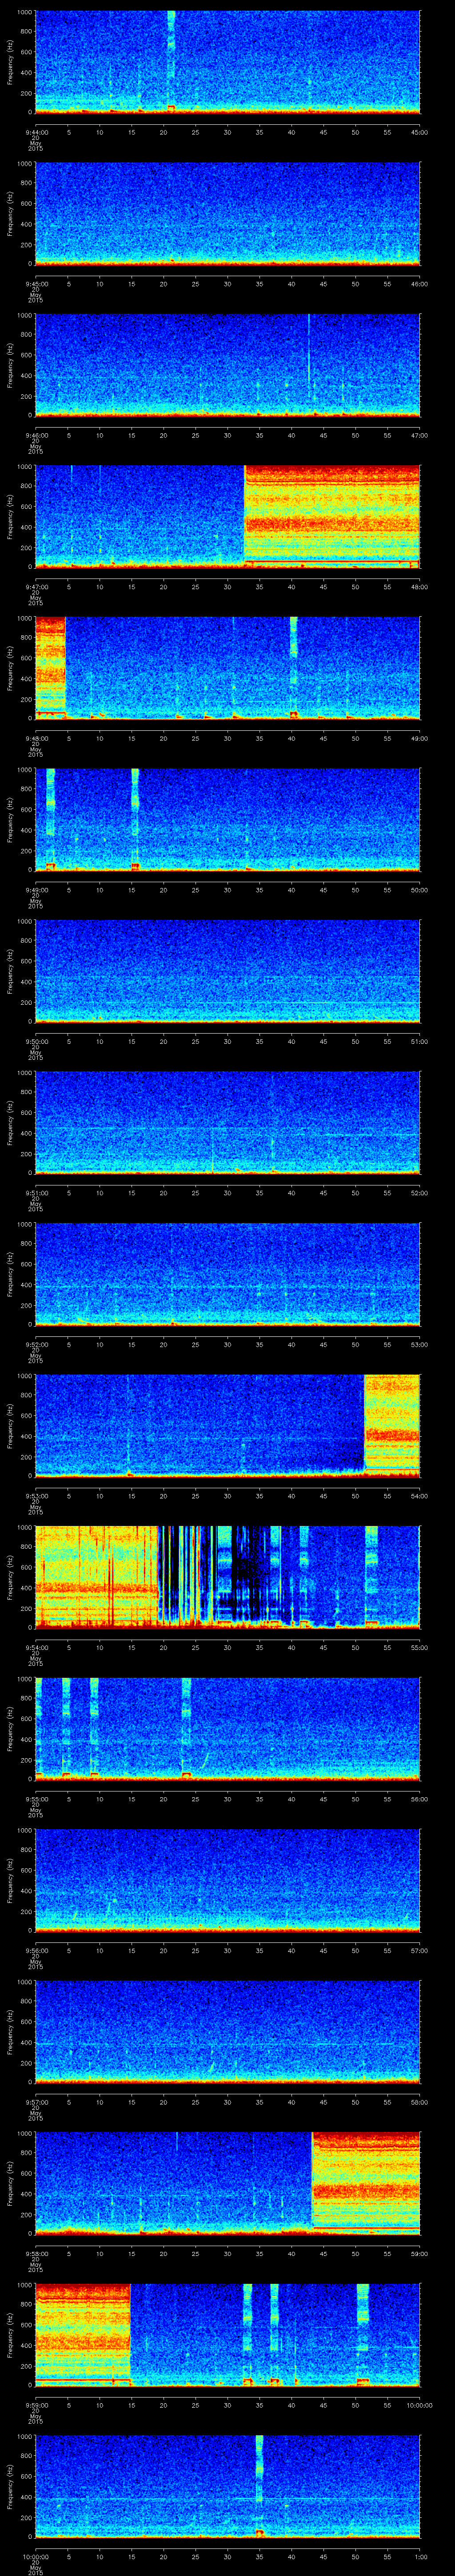Viewport: 455px width, 2576px height.
Task: Click the 9:53:00 start time label
Action: tap(36, 1496)
